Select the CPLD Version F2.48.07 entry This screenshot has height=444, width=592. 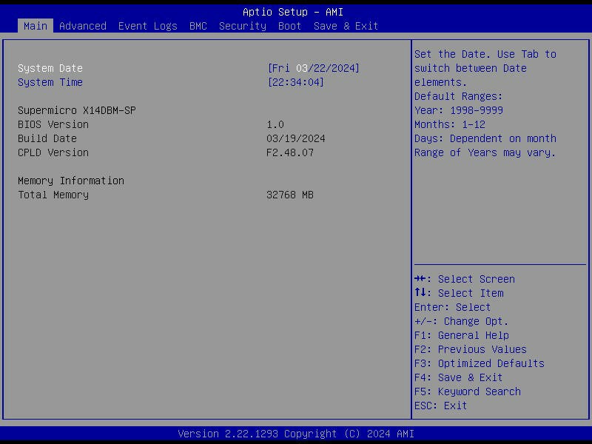tap(291, 152)
